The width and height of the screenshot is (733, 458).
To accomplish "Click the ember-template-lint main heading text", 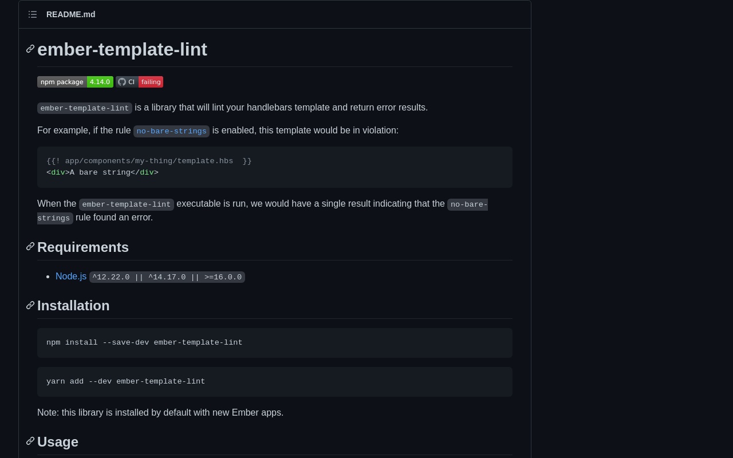I will [122, 50].
